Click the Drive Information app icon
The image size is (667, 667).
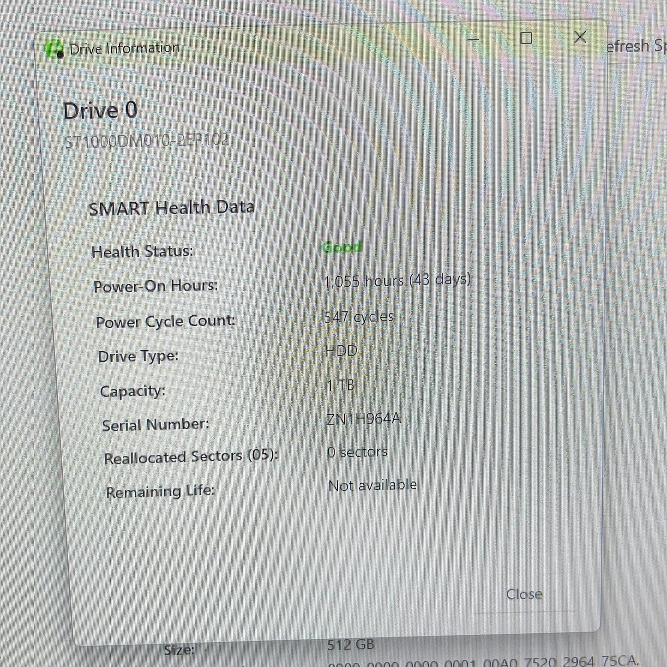tap(54, 49)
